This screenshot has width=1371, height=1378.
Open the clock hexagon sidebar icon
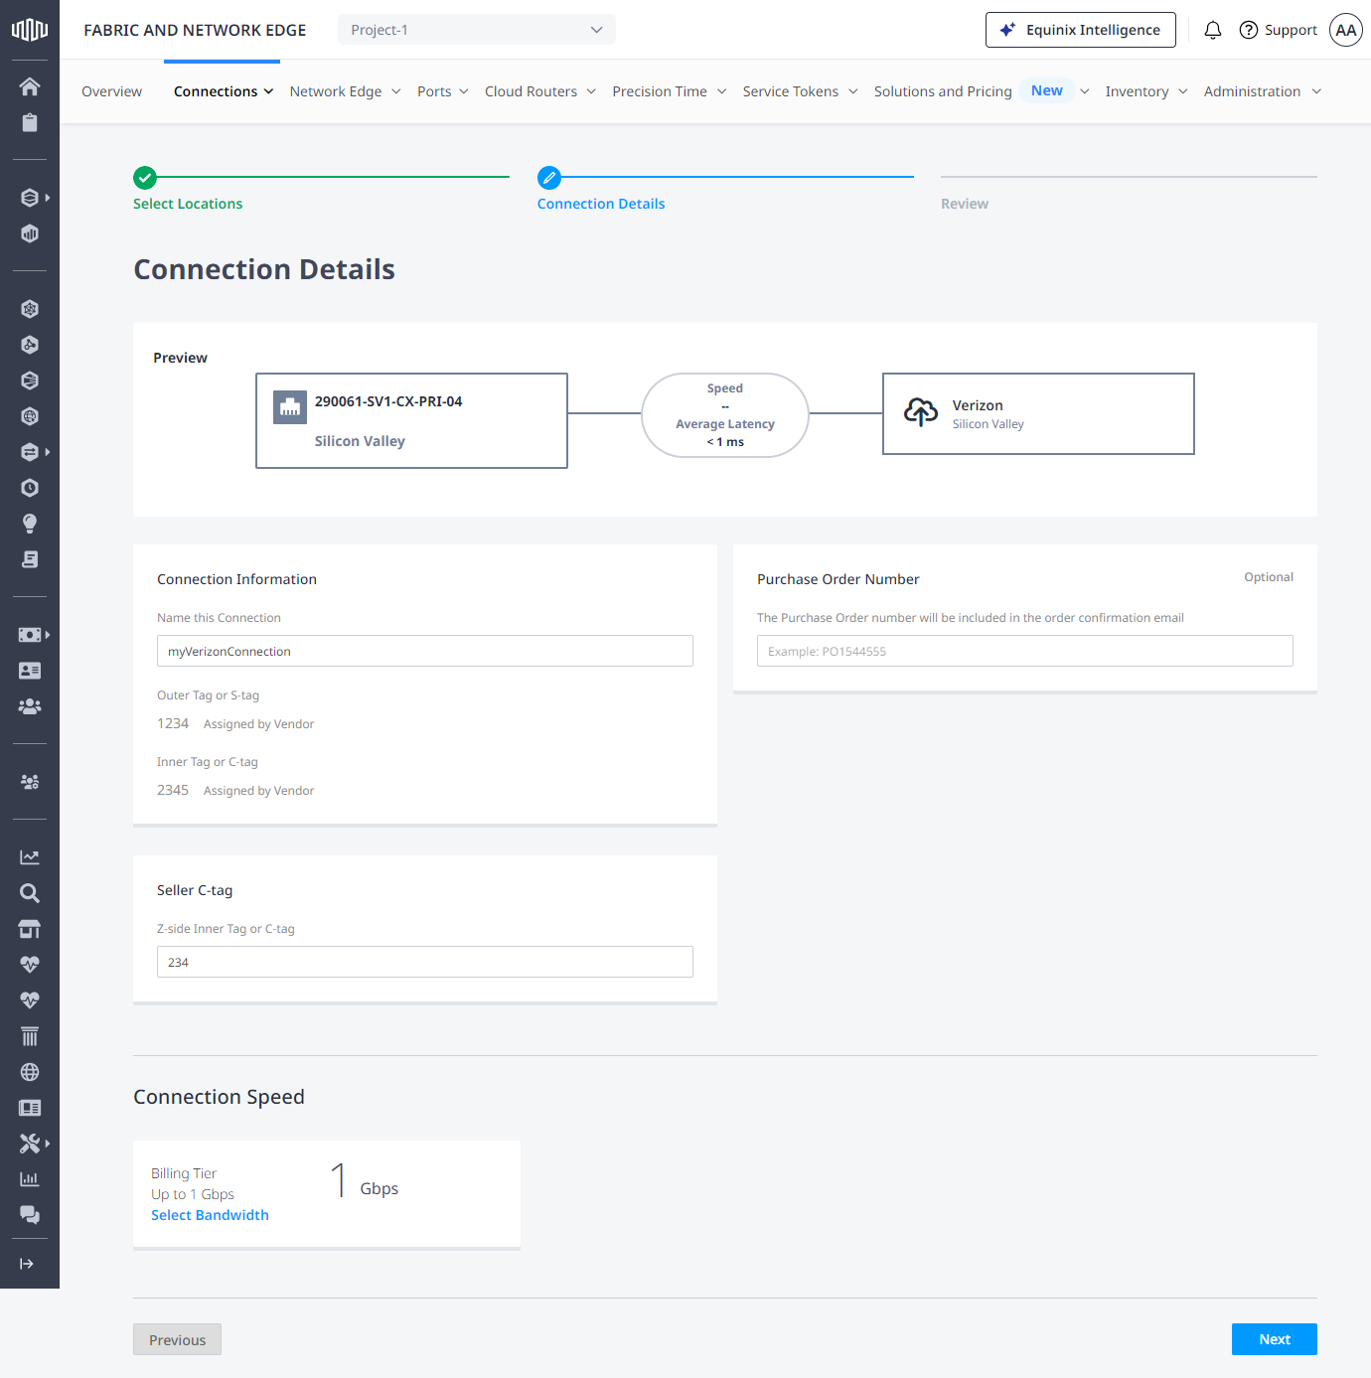(x=30, y=488)
